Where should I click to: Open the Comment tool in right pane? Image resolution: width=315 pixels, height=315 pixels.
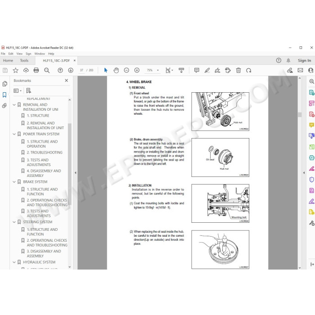(311, 125)
